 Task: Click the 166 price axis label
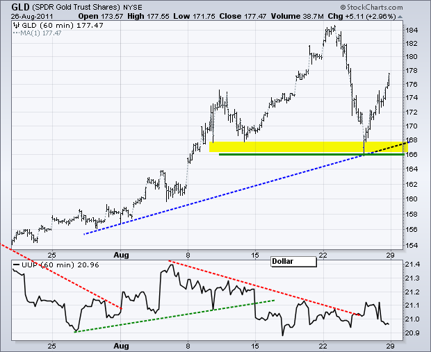(x=412, y=154)
